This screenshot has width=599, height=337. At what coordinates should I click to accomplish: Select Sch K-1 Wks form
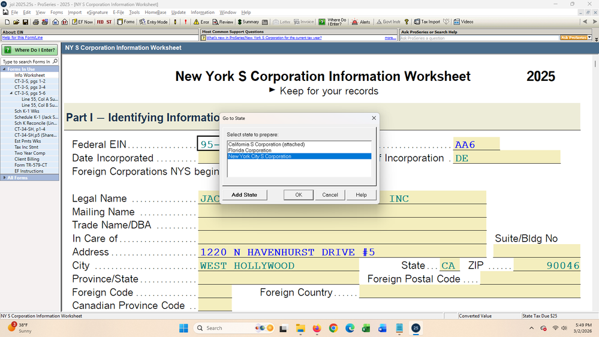tap(27, 111)
